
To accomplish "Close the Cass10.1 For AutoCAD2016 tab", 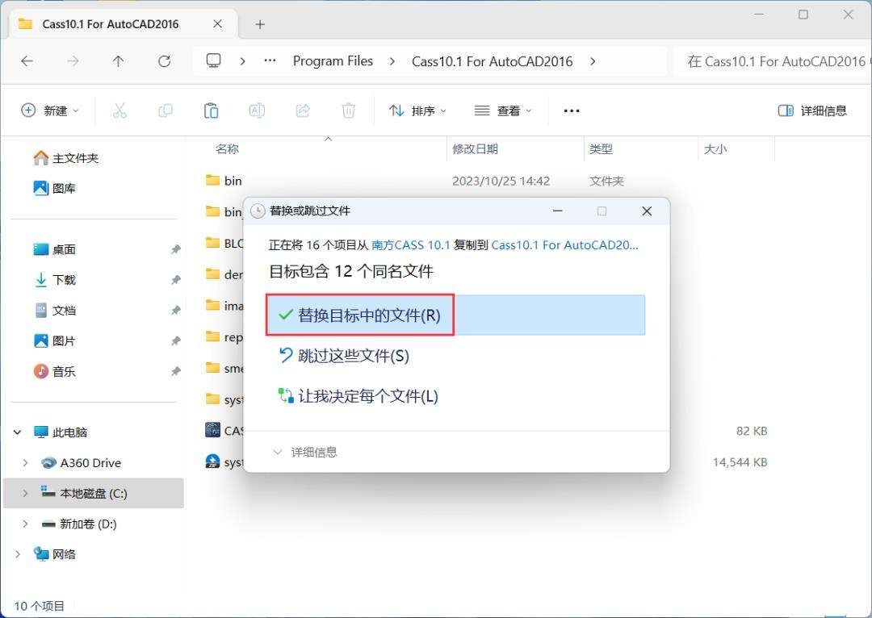I will point(217,24).
